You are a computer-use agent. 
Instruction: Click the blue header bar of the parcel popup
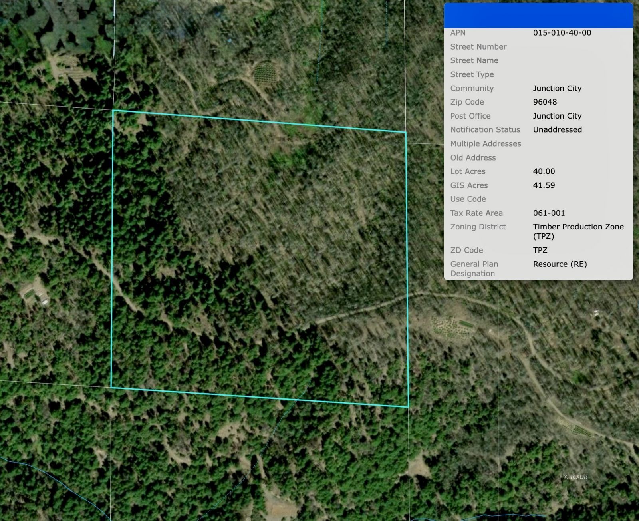pos(538,16)
